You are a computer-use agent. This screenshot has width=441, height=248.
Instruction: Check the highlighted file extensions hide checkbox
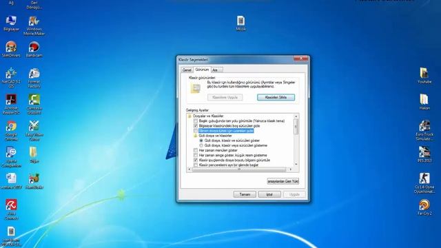point(196,131)
